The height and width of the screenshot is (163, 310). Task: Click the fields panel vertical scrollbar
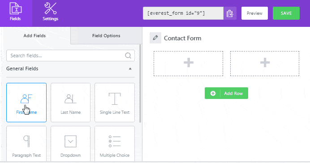(140, 83)
